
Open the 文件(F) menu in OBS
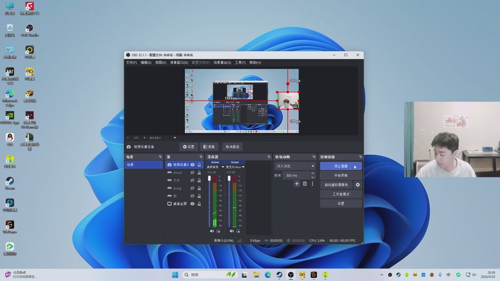coord(131,62)
